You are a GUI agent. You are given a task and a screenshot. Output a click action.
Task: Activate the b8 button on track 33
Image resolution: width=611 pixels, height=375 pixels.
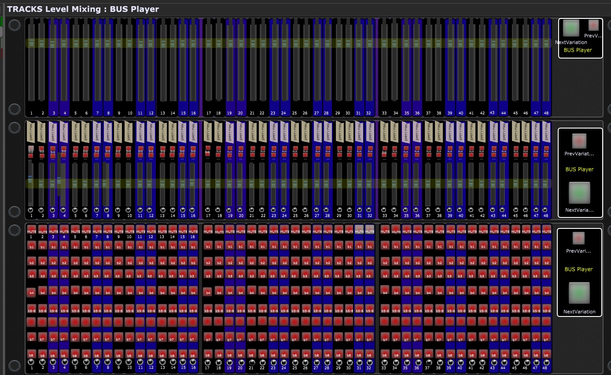[x=385, y=353]
